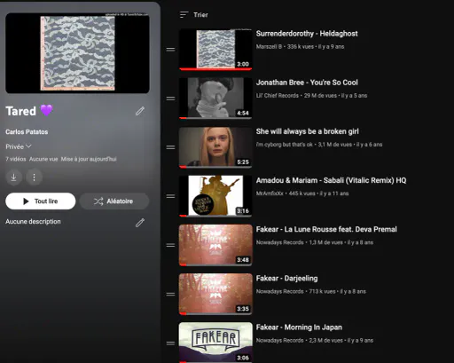
Task: Download the playlist using arrow icon
Action: click(13, 178)
